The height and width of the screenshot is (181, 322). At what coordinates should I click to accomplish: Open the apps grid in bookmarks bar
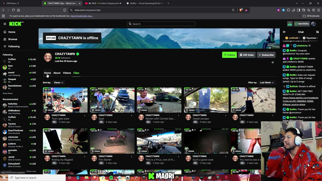[x=3, y=16]
